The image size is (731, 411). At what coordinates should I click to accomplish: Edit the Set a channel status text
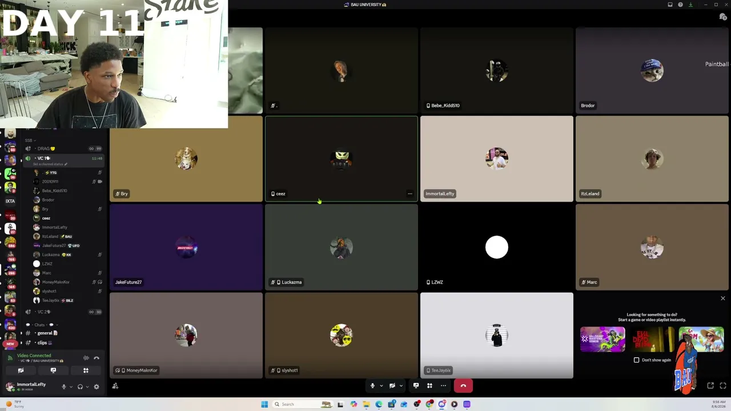coord(51,164)
